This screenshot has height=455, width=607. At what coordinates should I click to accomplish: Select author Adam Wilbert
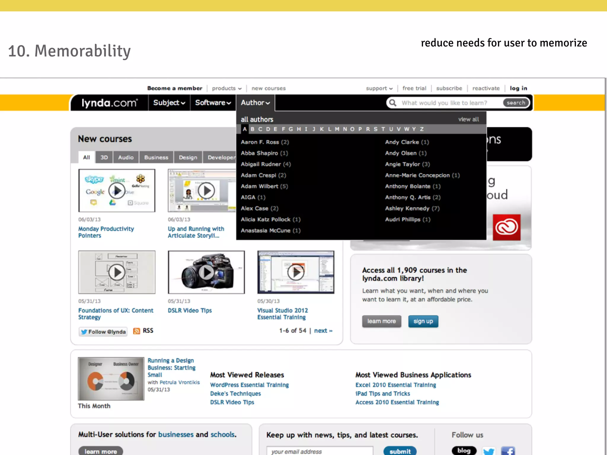click(264, 186)
